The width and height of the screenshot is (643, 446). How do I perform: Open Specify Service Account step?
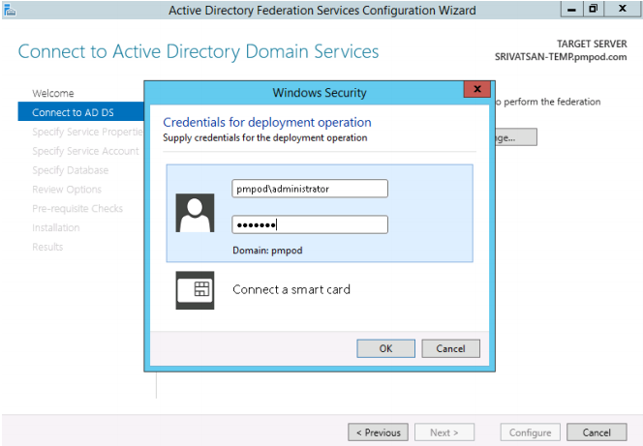85,151
